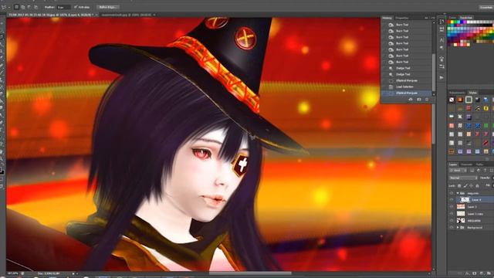Viewport: 494px width, 278px height.
Task: Click the canvas horizontal scrollbar
Action: (250, 273)
